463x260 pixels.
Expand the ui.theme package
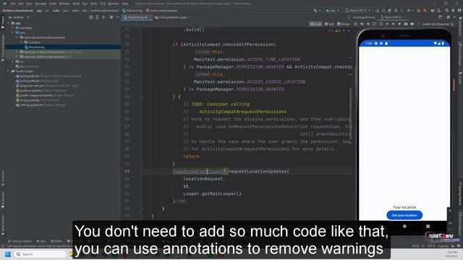[x=21, y=43]
